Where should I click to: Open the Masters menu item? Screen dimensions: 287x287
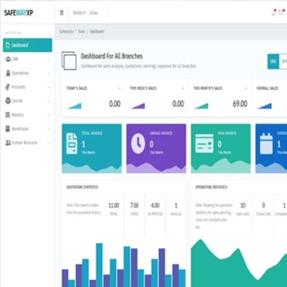click(27, 115)
